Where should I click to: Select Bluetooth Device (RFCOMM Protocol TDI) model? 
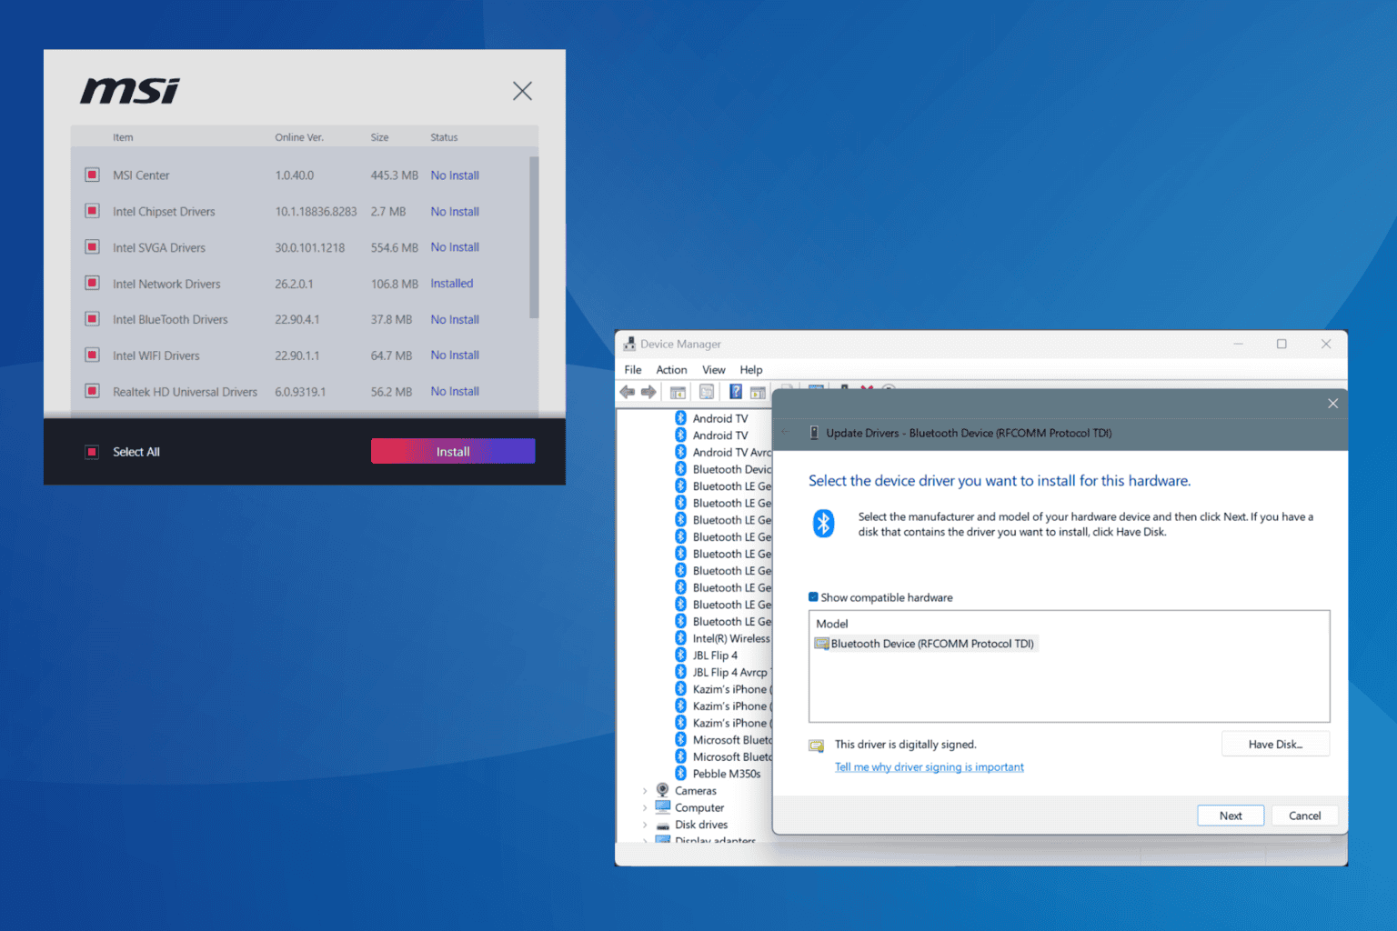point(925,644)
